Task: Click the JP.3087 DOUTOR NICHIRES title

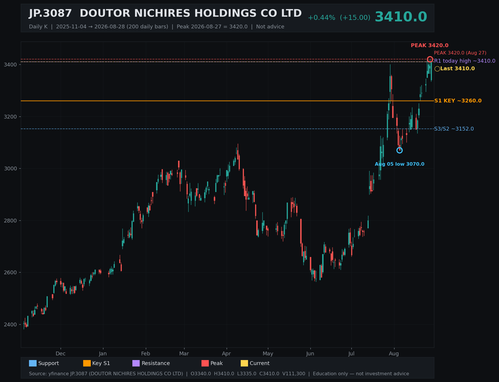Action: click(x=165, y=13)
